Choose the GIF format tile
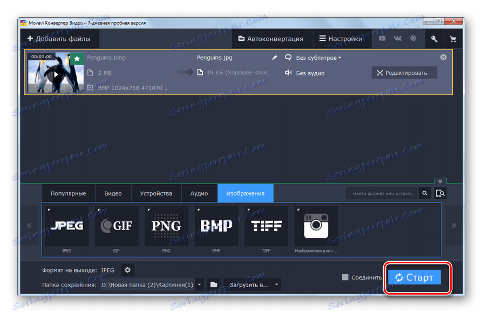 (117, 226)
